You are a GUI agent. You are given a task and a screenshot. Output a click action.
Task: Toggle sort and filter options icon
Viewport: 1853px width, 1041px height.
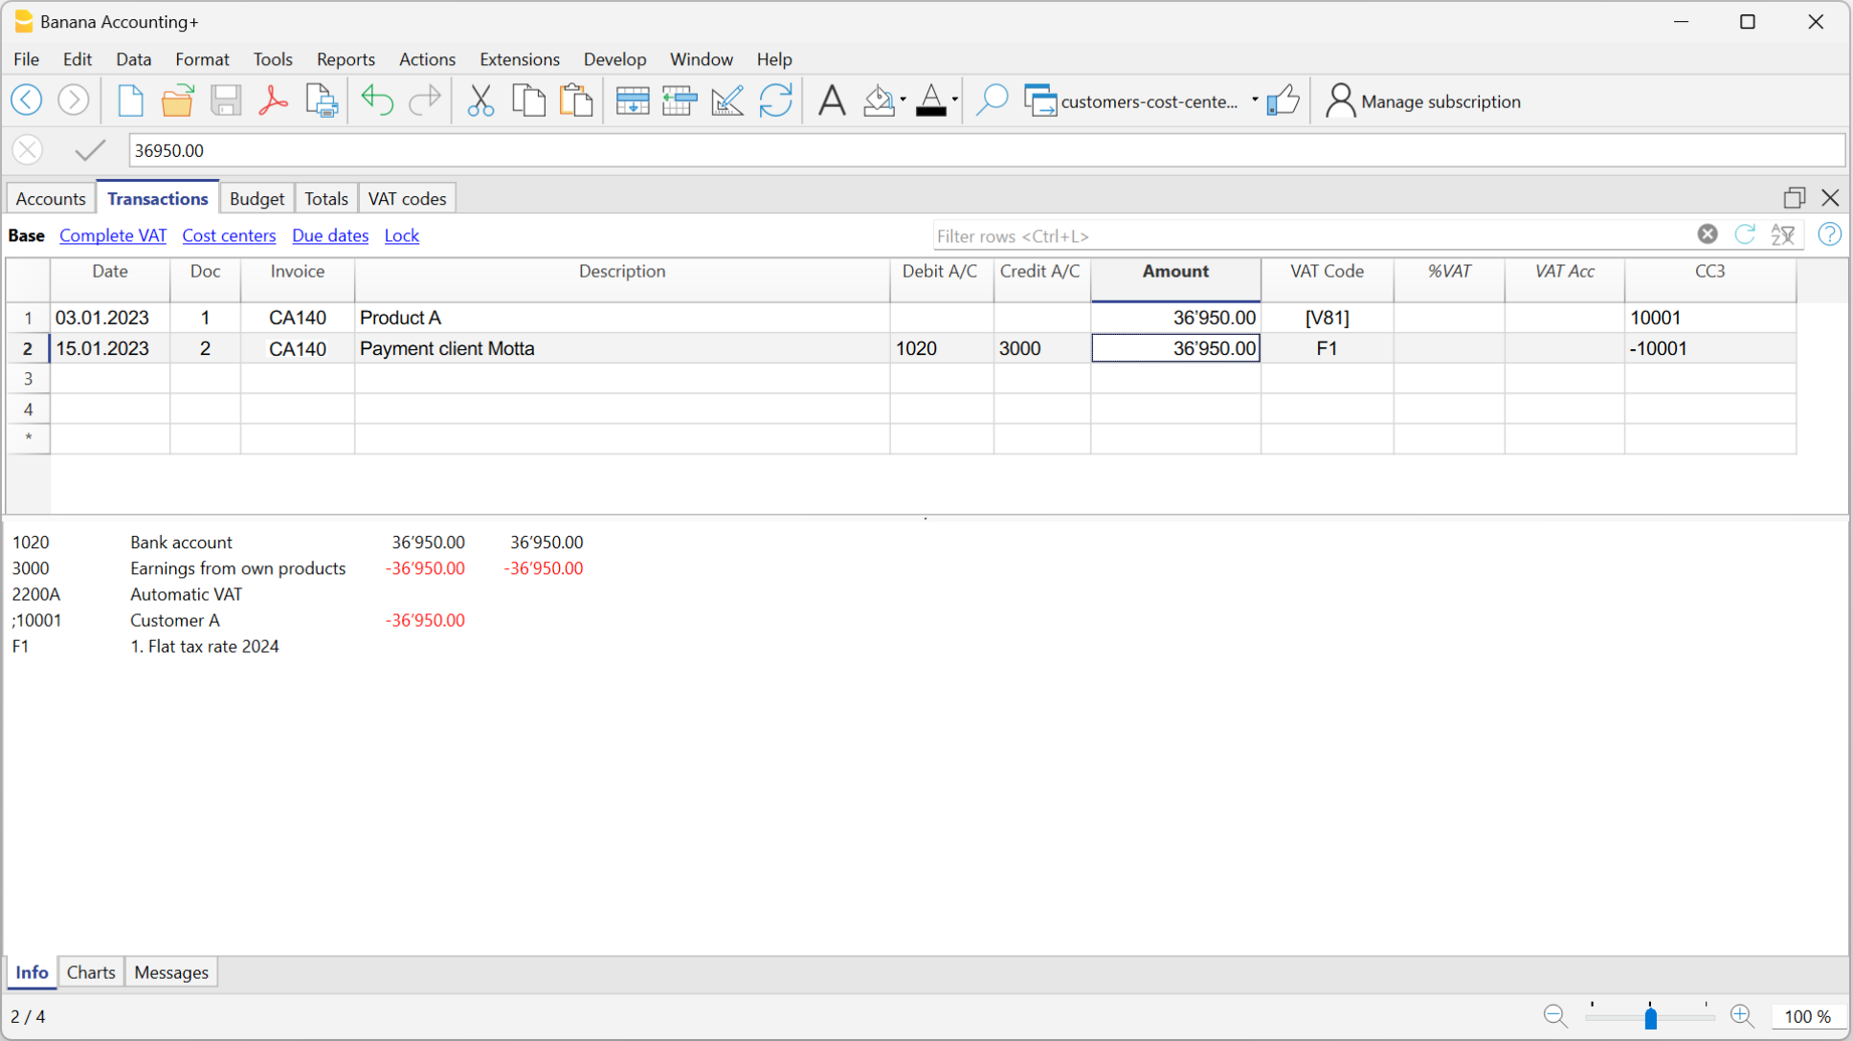tap(1782, 235)
